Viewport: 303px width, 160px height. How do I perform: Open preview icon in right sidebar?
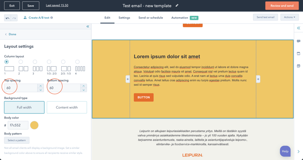click(299, 54)
